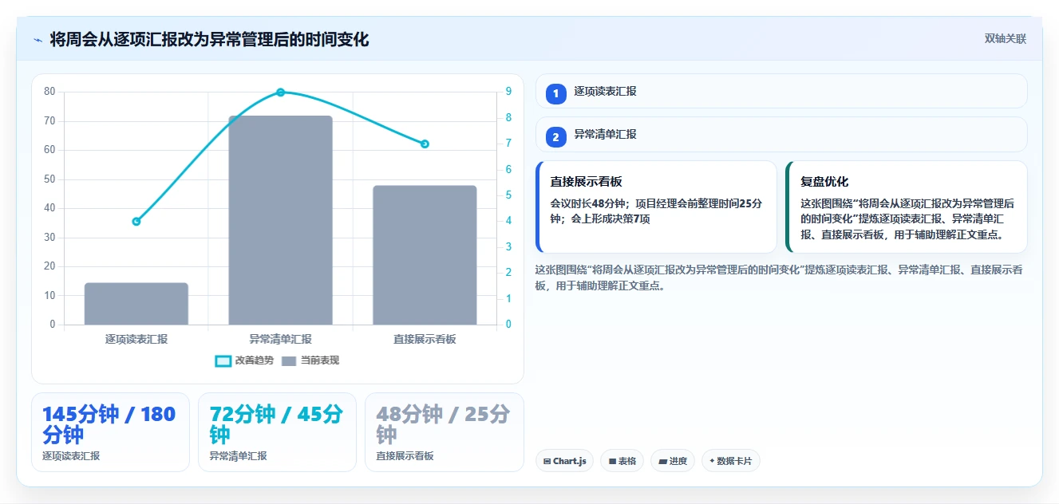Click the number 1 badge icon
This screenshot has height=504, width=1059.
click(x=556, y=94)
